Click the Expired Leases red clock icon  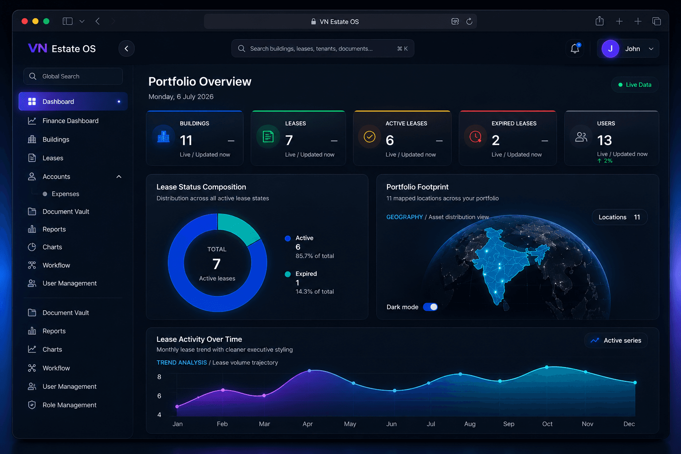click(x=475, y=137)
